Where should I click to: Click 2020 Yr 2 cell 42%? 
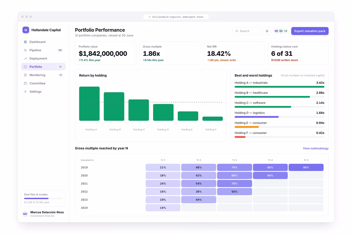(x=199, y=175)
